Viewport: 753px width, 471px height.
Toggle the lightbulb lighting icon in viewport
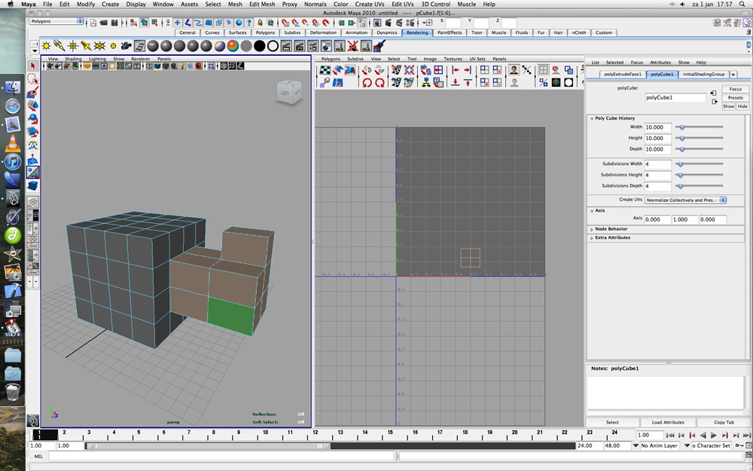pos(182,66)
